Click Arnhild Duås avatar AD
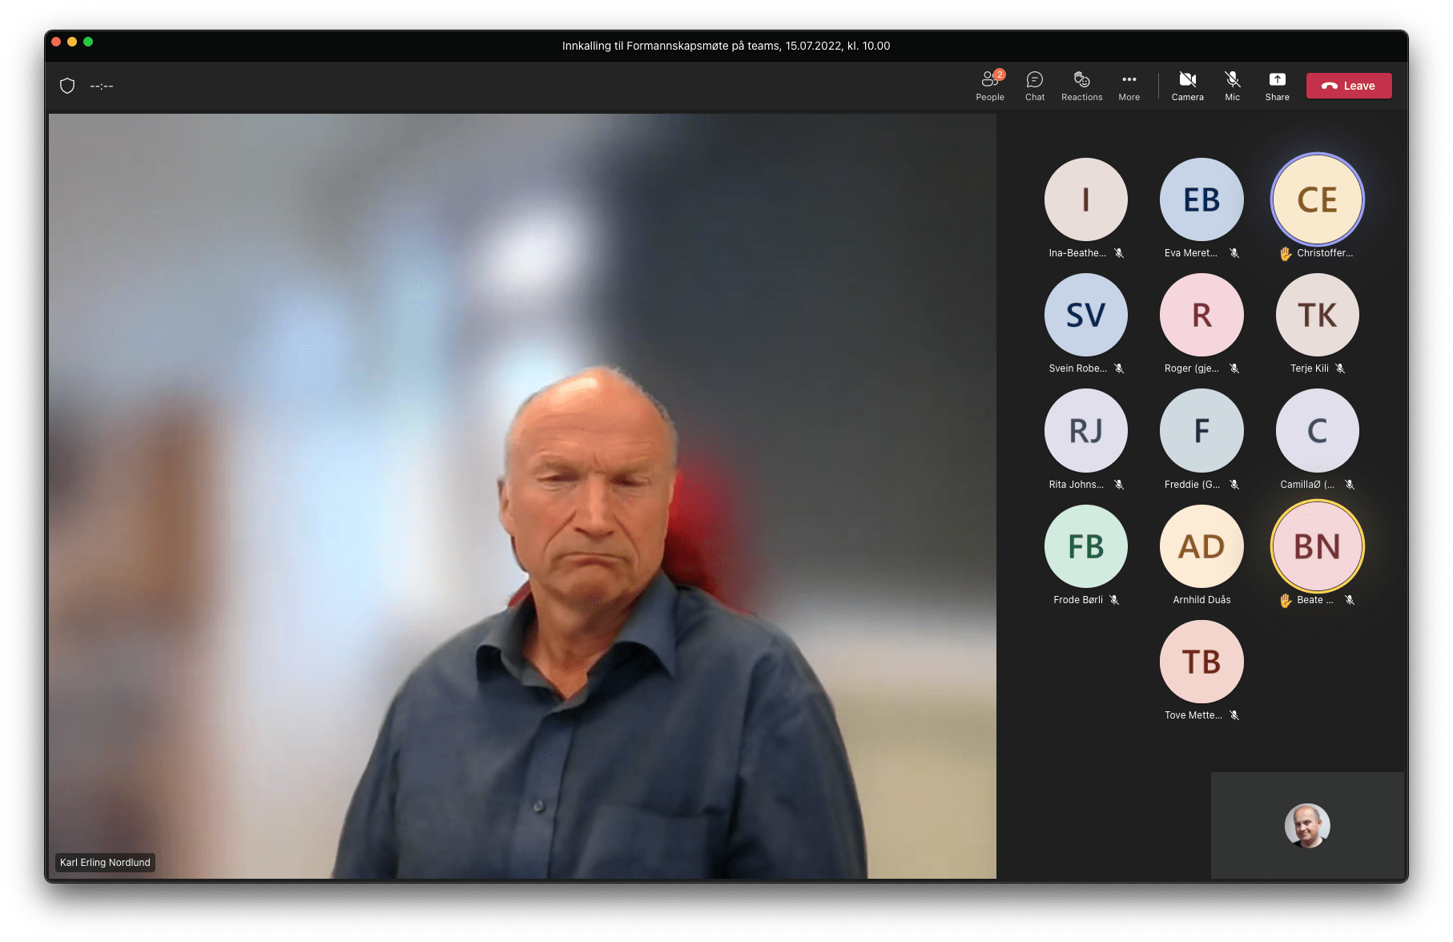 tap(1201, 546)
